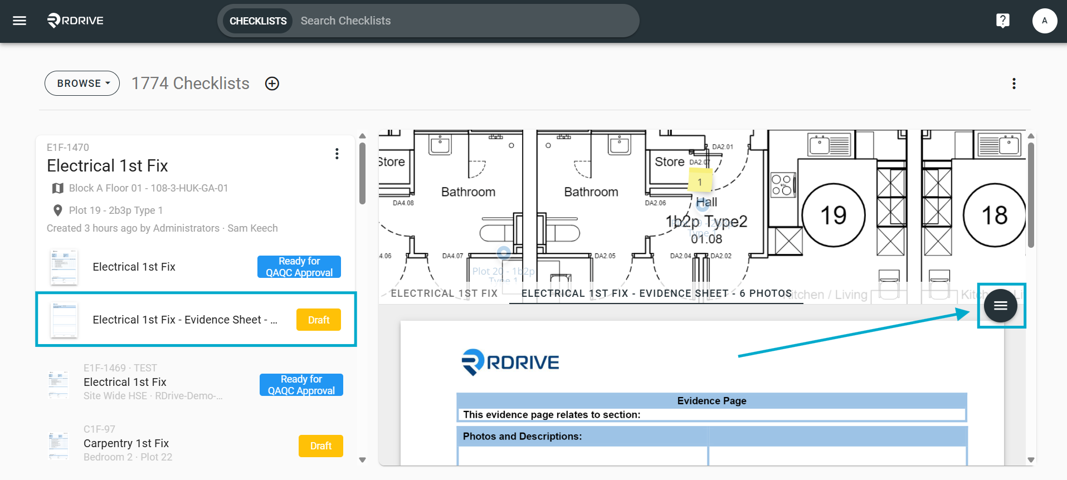Switch to Electrical 1st Fix tab
The width and height of the screenshot is (1067, 480).
coord(444,293)
